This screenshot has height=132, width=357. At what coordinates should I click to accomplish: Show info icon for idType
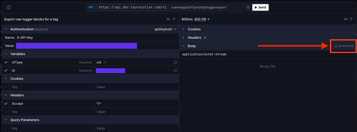point(175,62)
